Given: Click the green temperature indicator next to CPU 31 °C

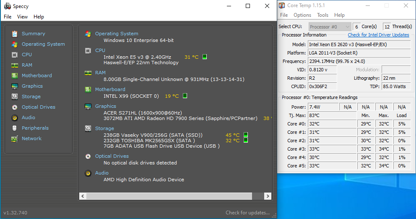Looking at the screenshot, I should [205, 57].
